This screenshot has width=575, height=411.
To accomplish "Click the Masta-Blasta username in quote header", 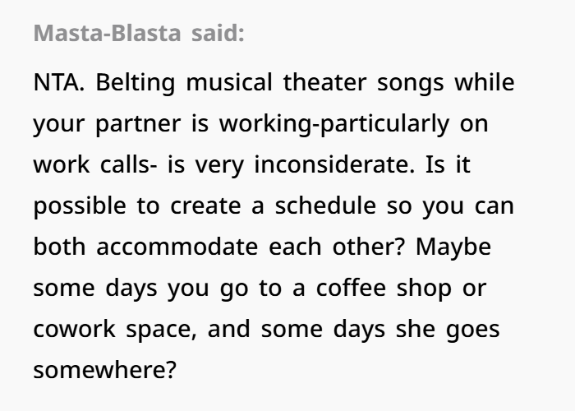I will tap(107, 33).
